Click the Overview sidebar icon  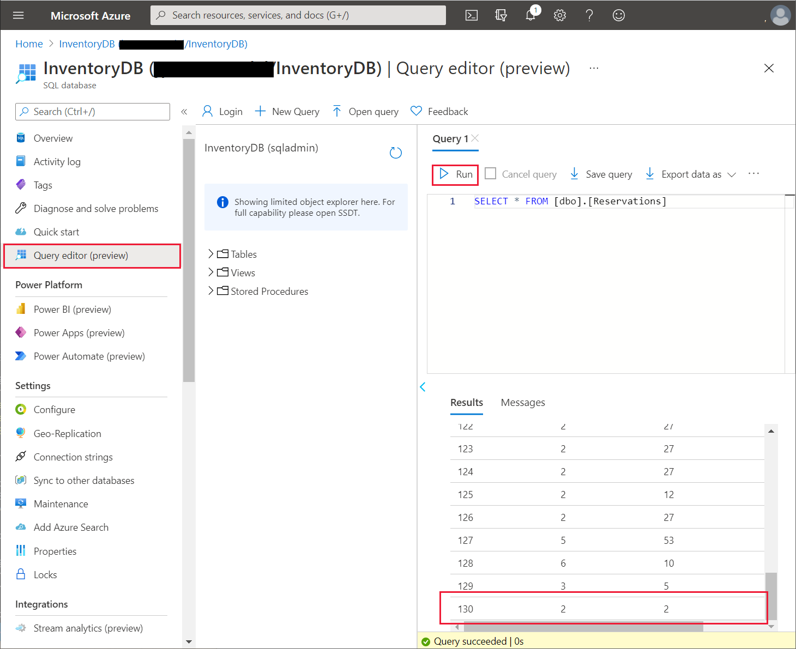point(21,138)
